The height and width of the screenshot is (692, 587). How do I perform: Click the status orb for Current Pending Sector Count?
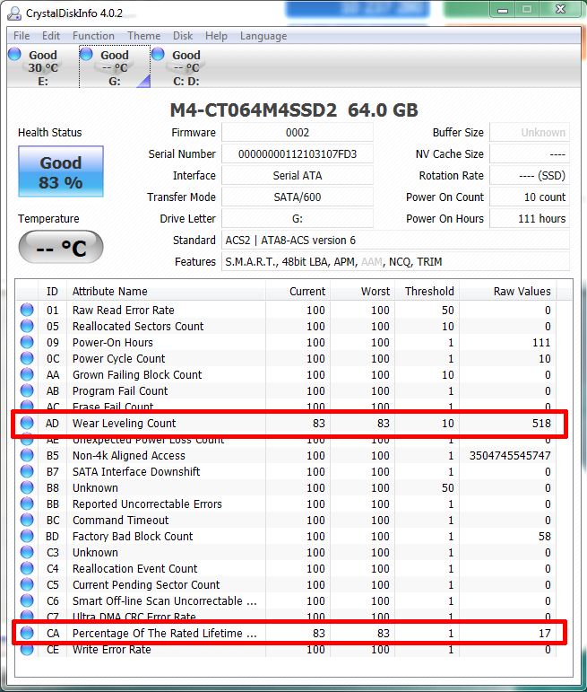click(27, 584)
